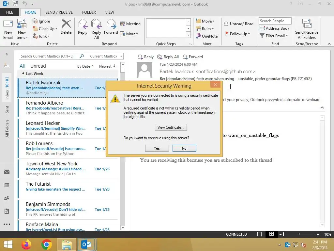
Task: Toggle Unread/Read status
Action: point(238,24)
